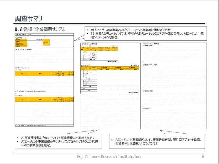219x164 pixels.
Task: Click bullet AI事業規模およびAIエージェント事業規模の比率感を推定
Action: pyautogui.click(x=58, y=138)
